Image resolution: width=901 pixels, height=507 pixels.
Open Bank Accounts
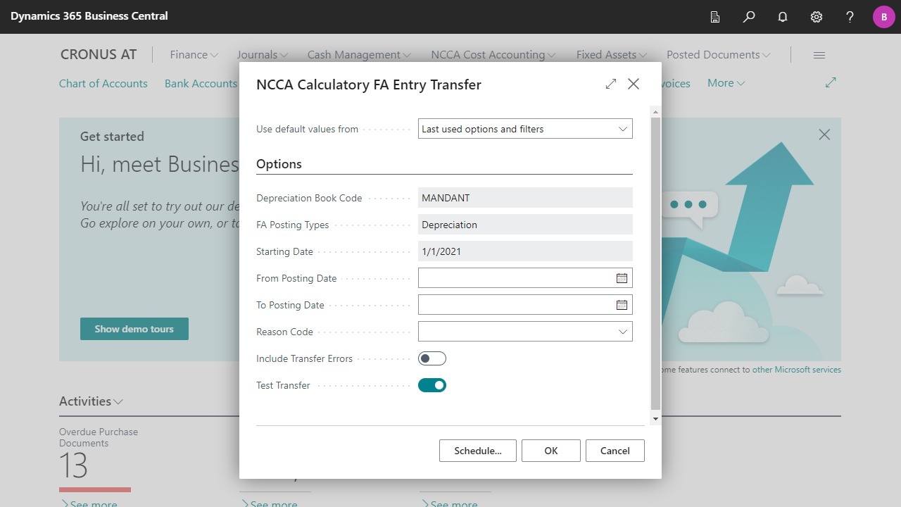(x=201, y=83)
